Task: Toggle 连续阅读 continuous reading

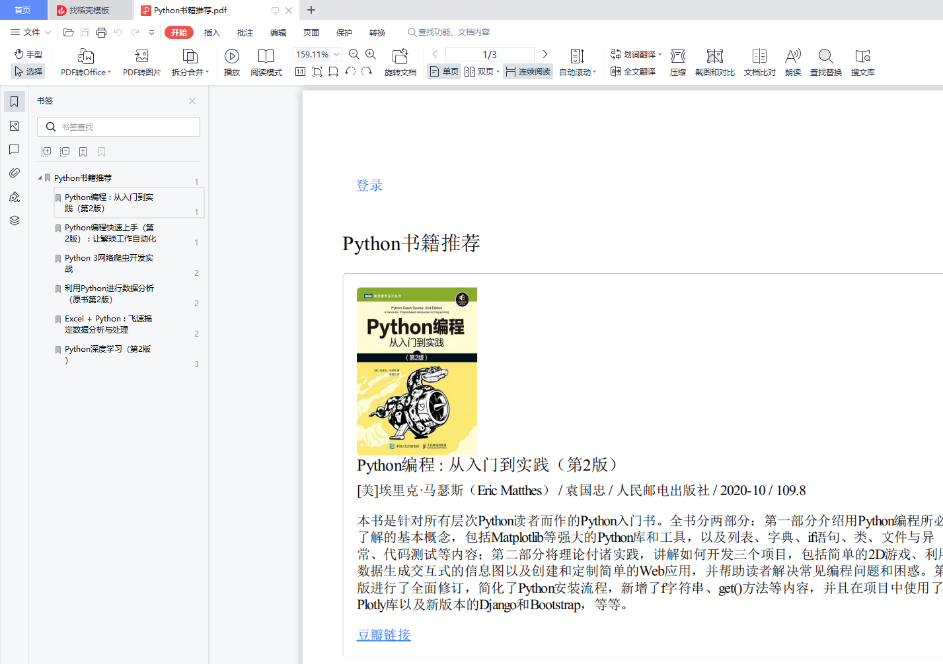Action: coord(528,71)
